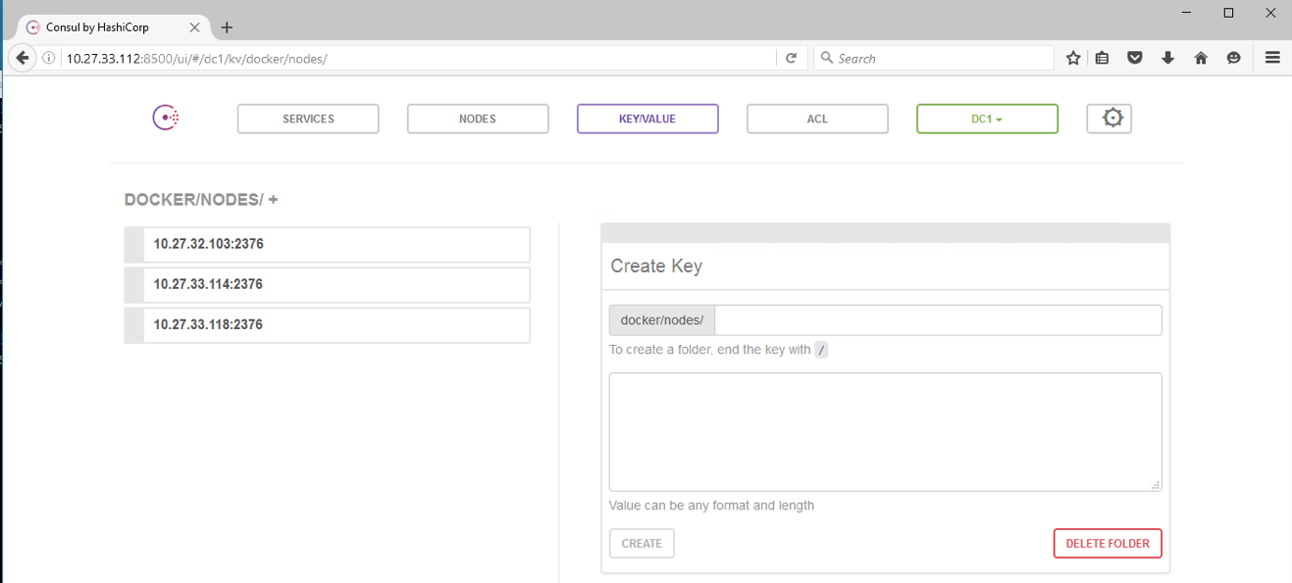Switch to the Nodes tab
The width and height of the screenshot is (1292, 583).
[478, 119]
